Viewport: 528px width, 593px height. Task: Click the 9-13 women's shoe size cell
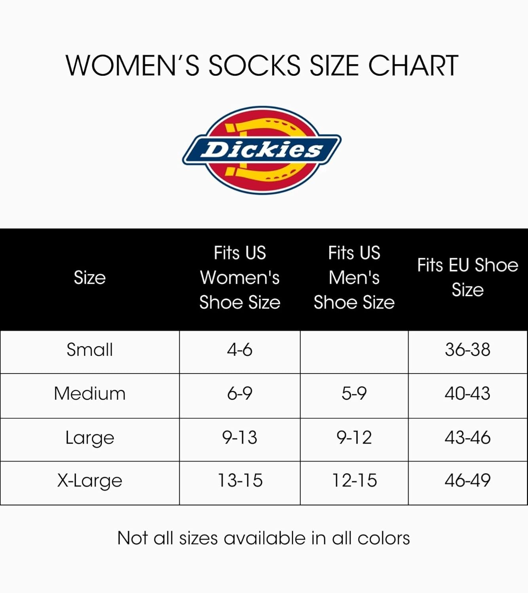click(x=240, y=438)
